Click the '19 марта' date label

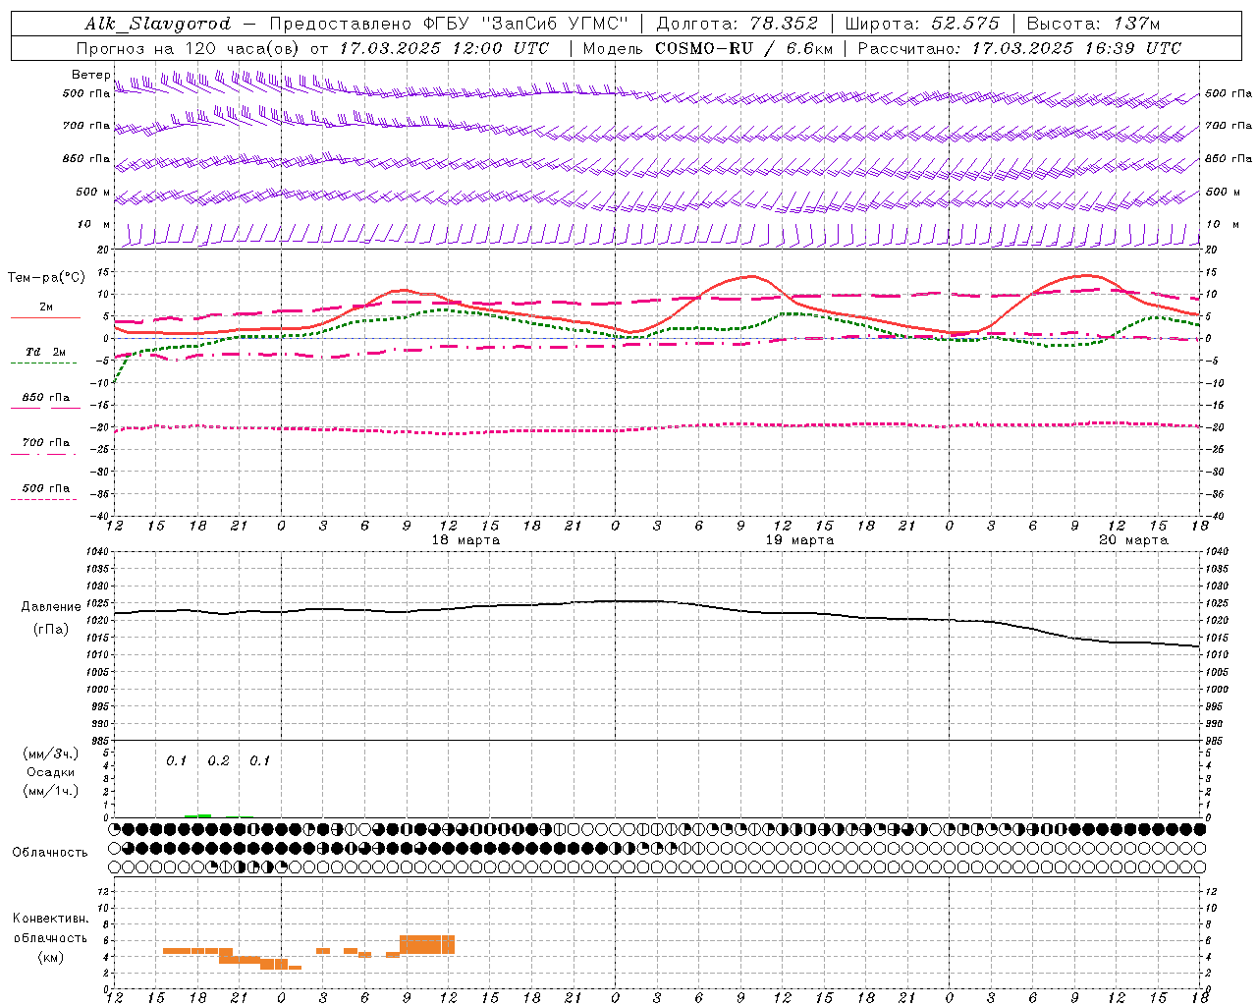[x=799, y=540]
